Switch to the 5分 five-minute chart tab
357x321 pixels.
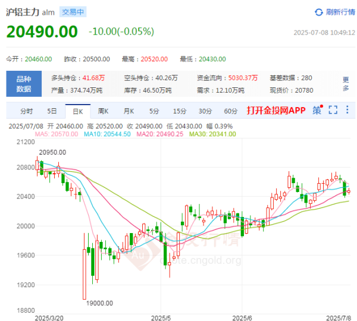154,111
